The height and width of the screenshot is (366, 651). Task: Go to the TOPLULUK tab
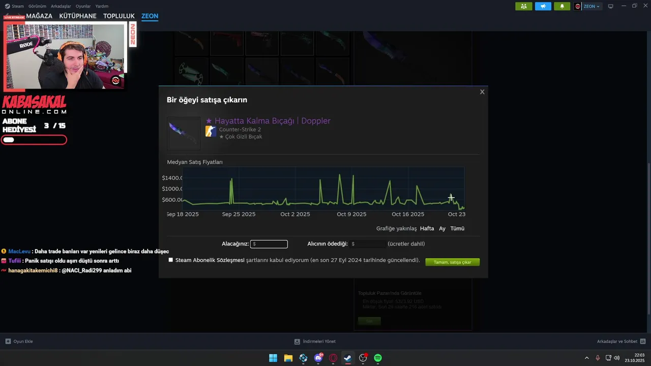pyautogui.click(x=119, y=16)
